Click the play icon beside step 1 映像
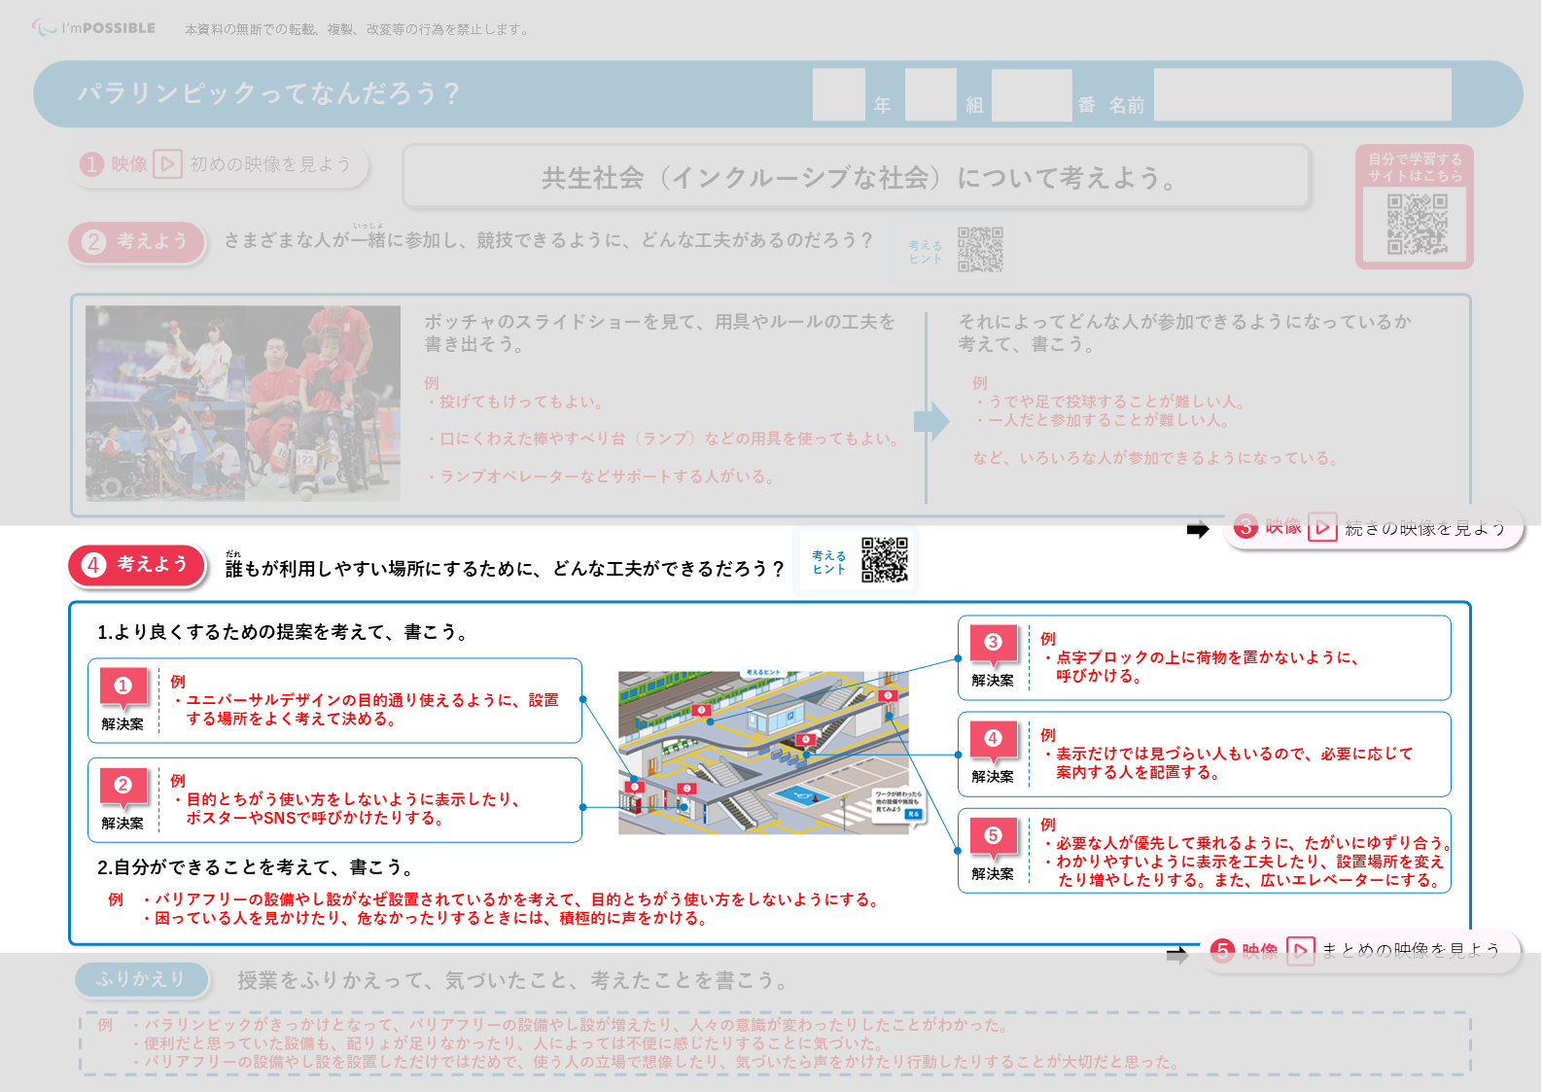 [x=167, y=164]
